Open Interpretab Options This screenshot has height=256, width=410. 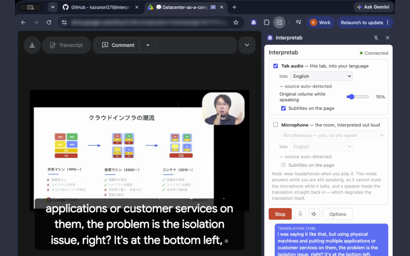tap(338, 214)
